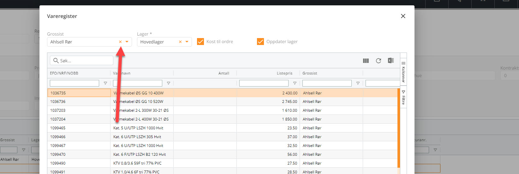Toggle the Kost til ordre checkbox
519x174 pixels.
point(200,42)
